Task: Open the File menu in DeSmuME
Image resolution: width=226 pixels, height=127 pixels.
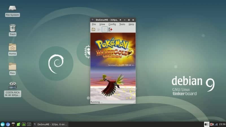Action: tap(94, 24)
